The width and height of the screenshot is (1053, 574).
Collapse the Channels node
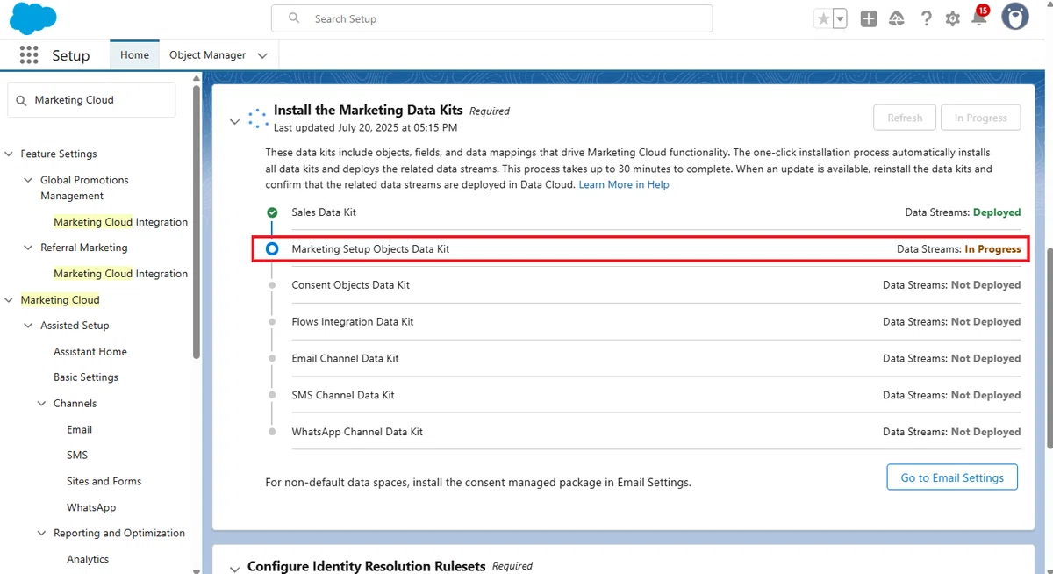[x=42, y=404]
